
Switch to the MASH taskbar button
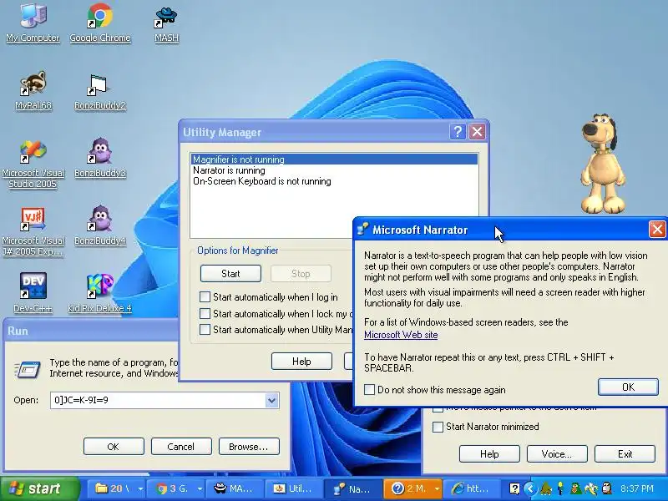(234, 488)
